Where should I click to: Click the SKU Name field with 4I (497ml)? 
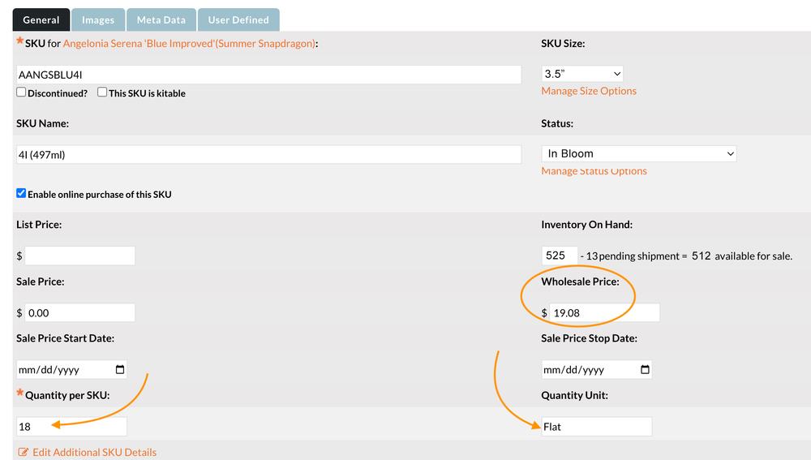point(268,154)
